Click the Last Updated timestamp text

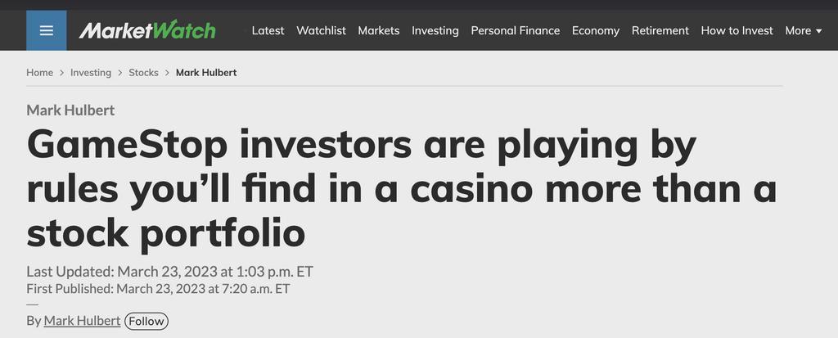tap(169, 272)
